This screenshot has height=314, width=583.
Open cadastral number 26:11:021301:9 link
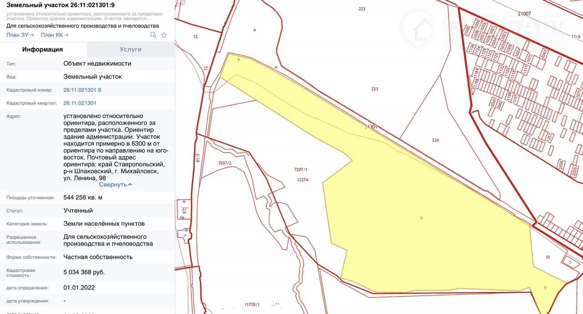[x=82, y=90]
